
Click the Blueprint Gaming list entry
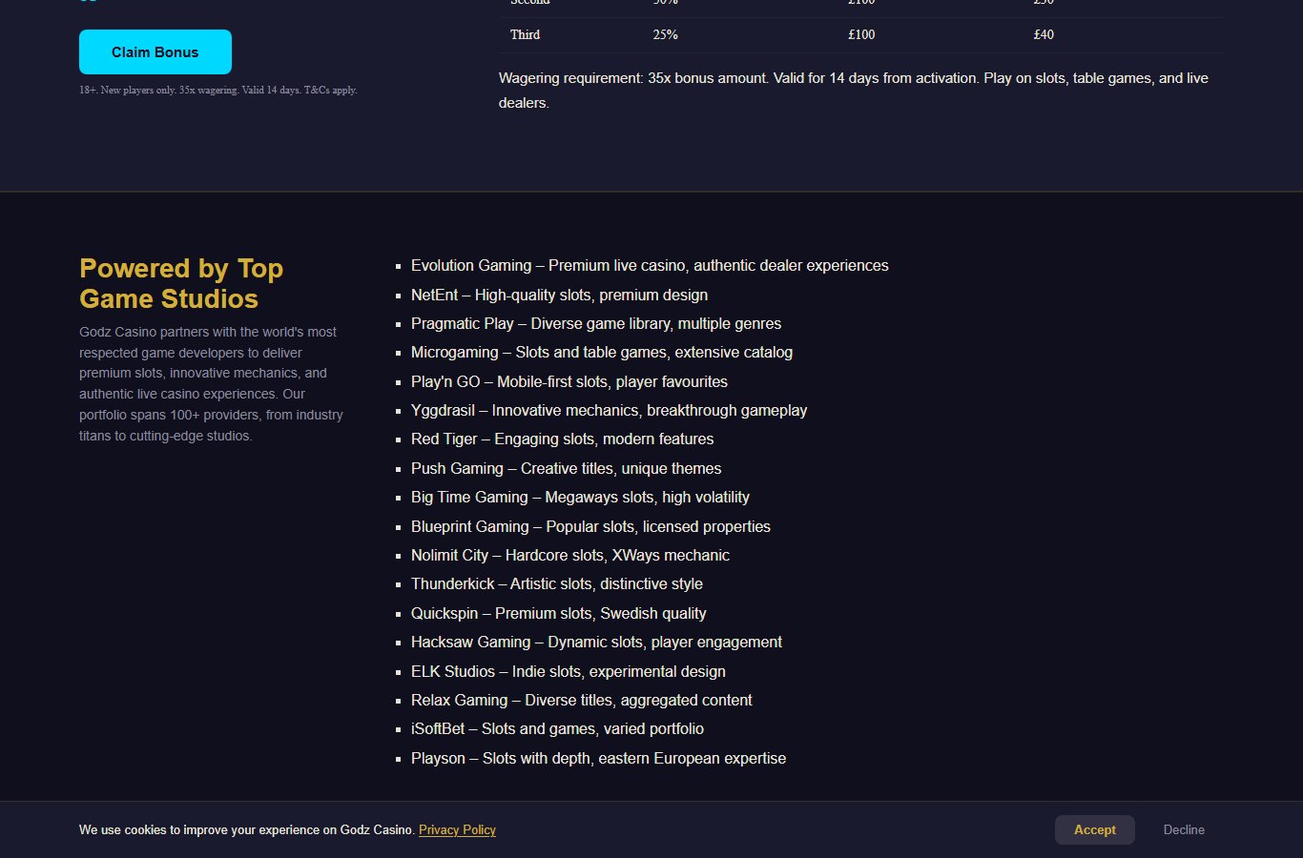click(x=590, y=526)
